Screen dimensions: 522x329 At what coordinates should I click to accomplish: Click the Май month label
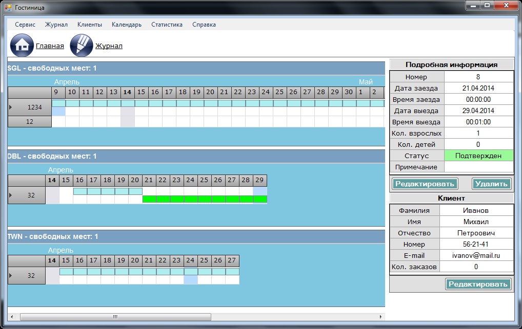(x=366, y=82)
